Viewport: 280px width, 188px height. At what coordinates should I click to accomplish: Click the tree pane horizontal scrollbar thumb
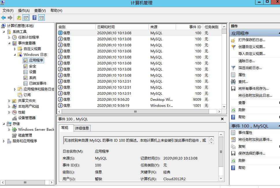25,182
